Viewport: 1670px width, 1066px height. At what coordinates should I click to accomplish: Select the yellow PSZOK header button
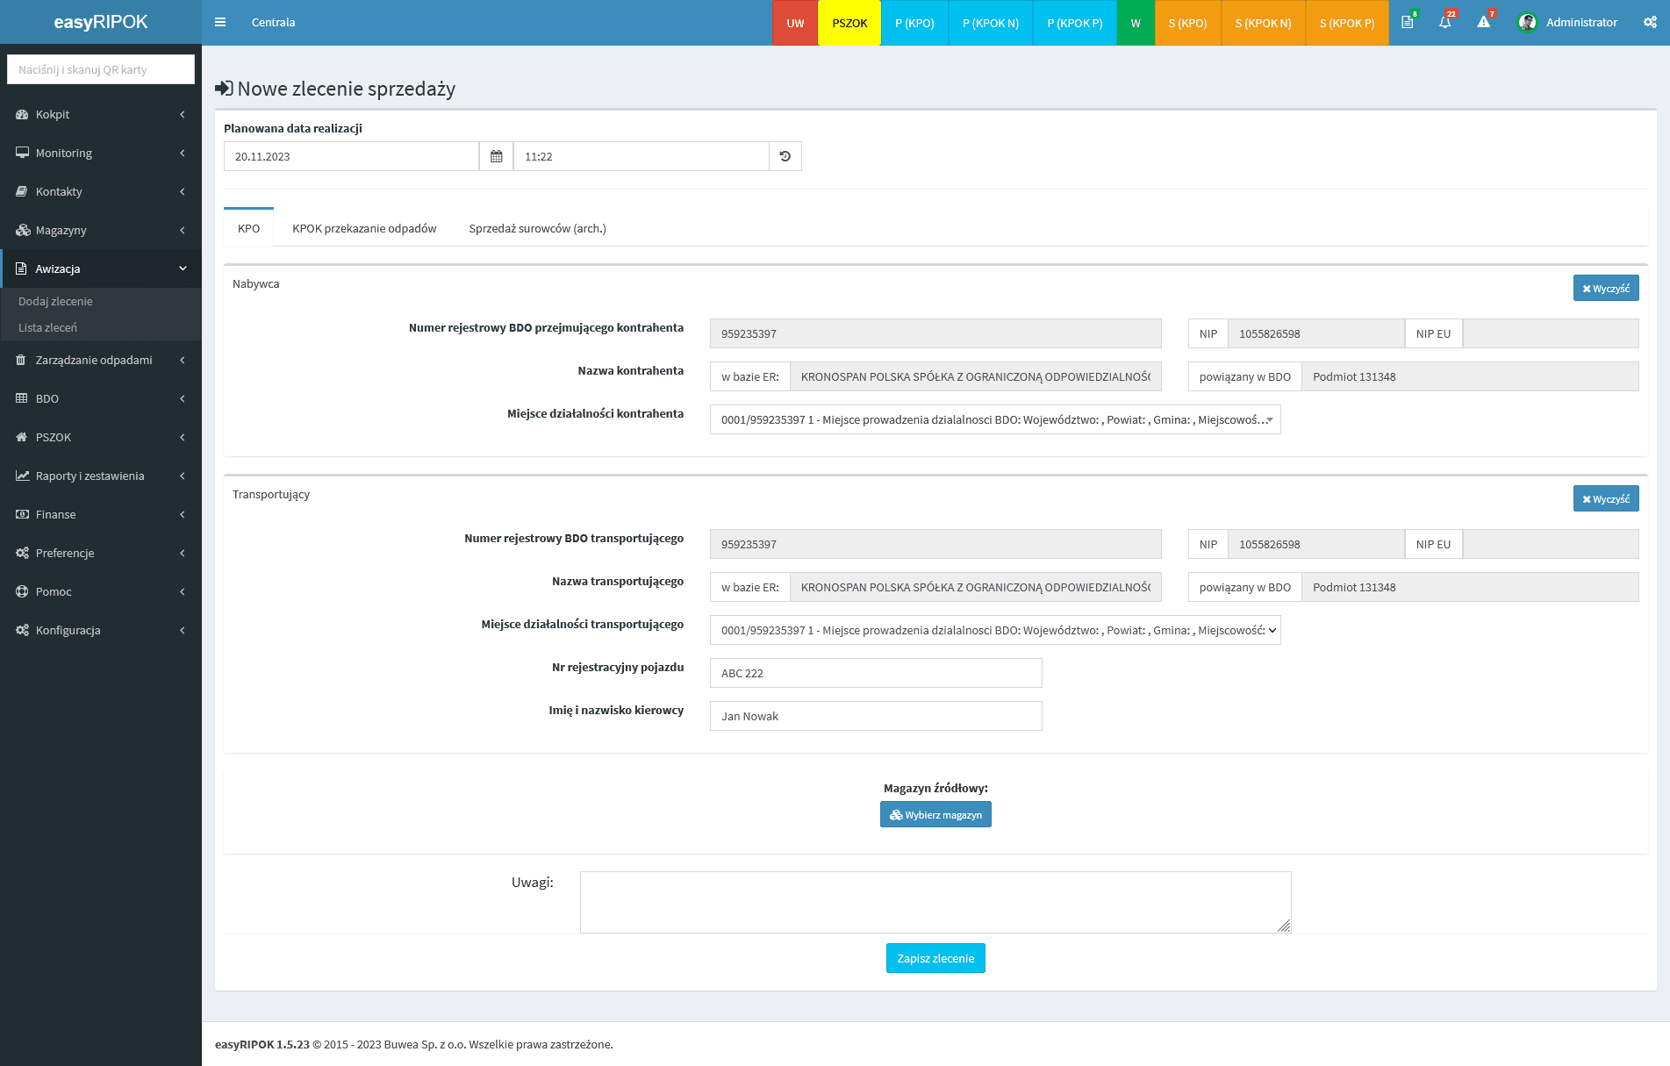pyautogui.click(x=849, y=23)
